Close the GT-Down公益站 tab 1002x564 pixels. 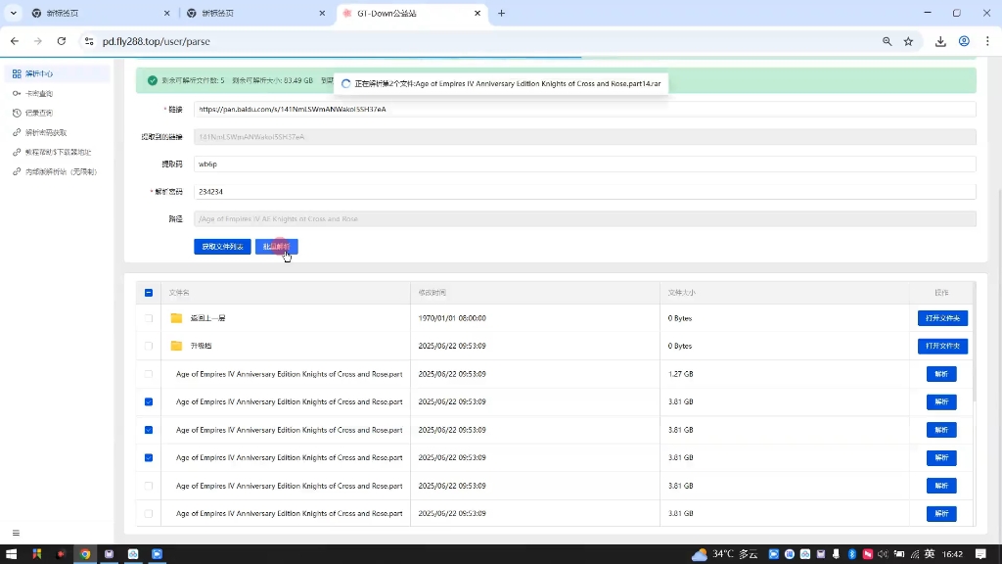pyautogui.click(x=478, y=13)
